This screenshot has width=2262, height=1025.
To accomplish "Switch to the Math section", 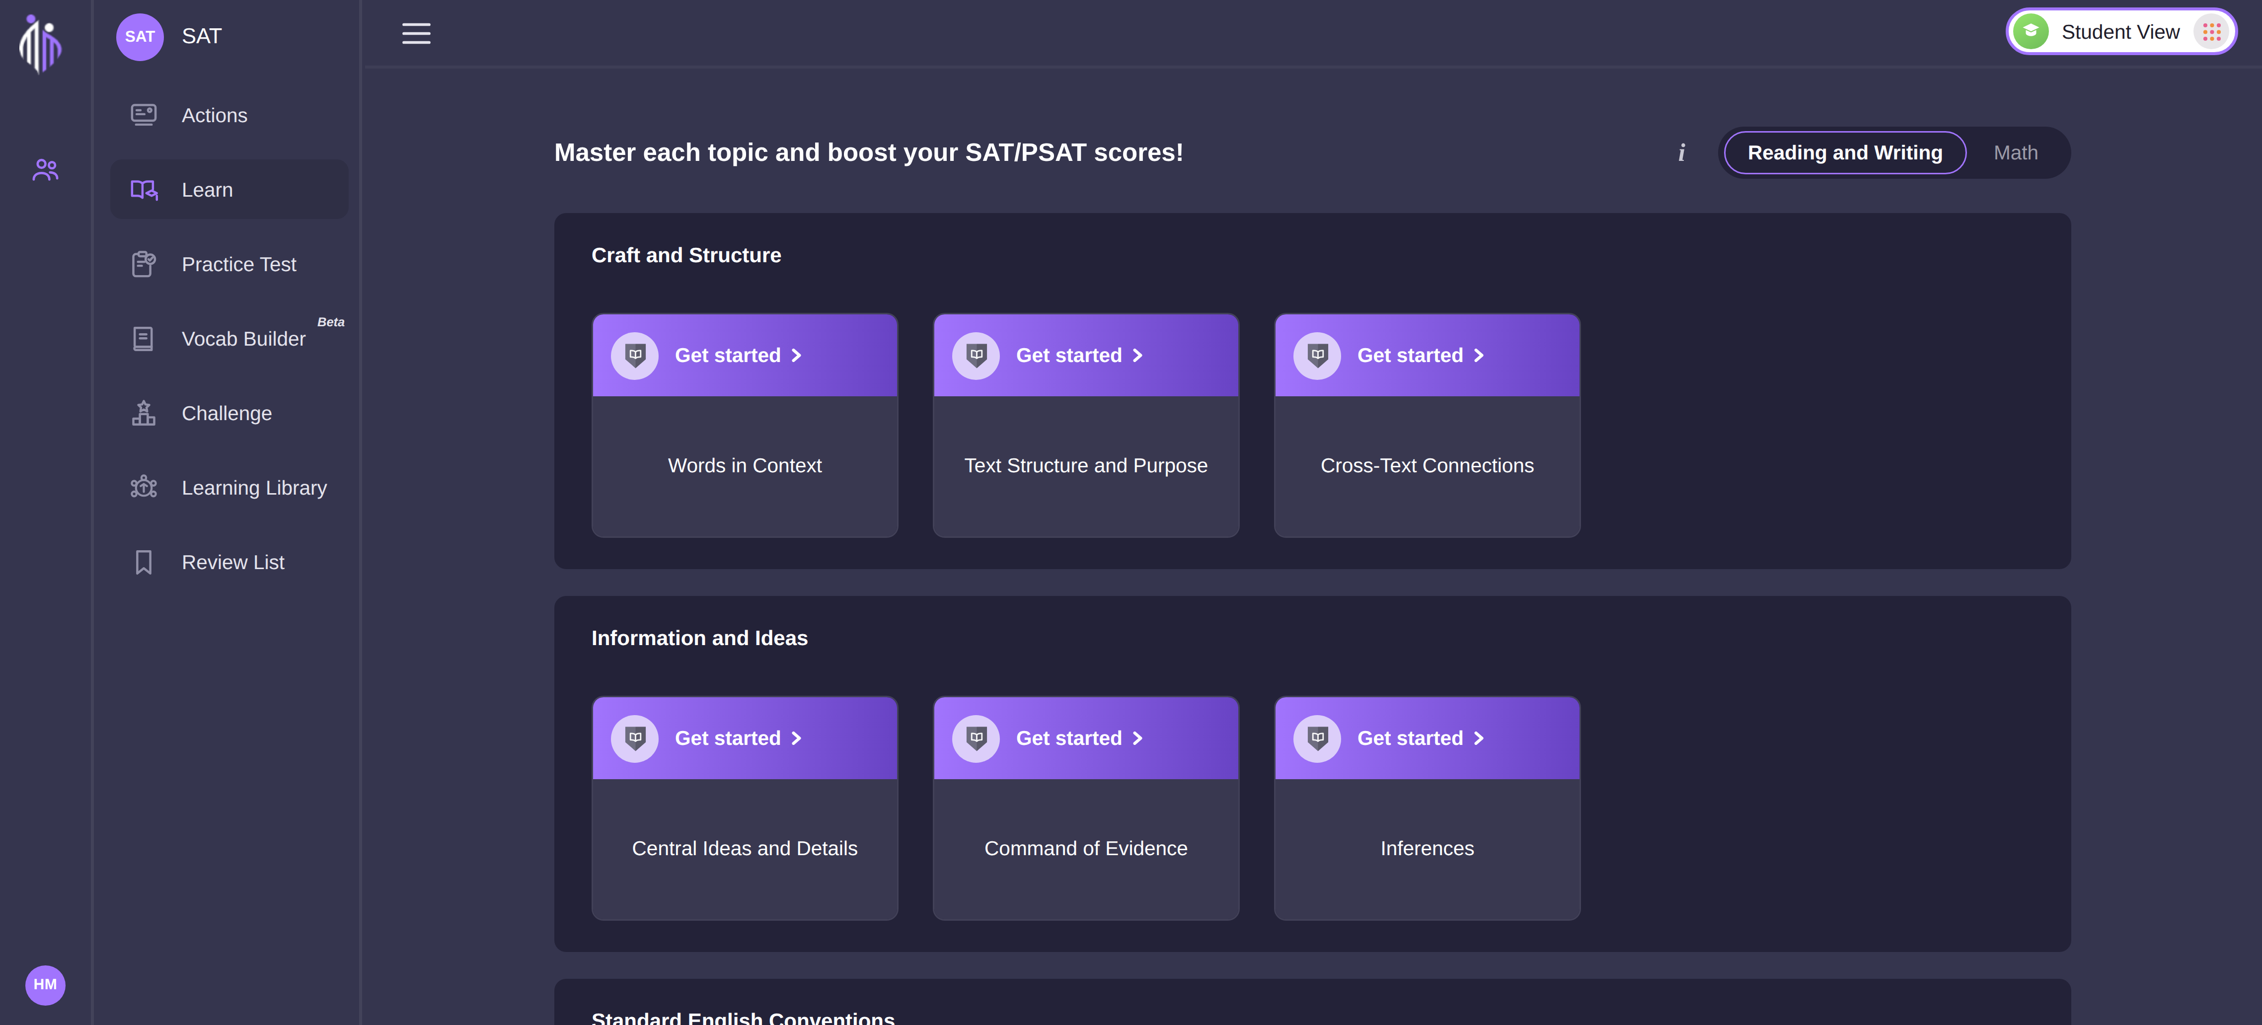I will pyautogui.click(x=2015, y=152).
